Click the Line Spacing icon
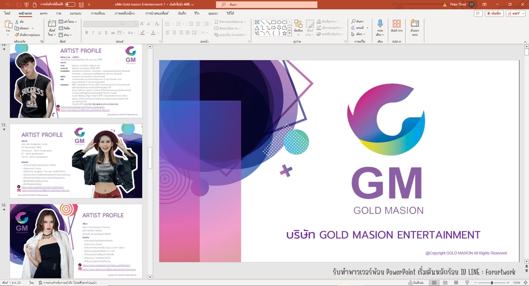Image resolution: width=529 pixels, height=286 pixels. (x=207, y=24)
